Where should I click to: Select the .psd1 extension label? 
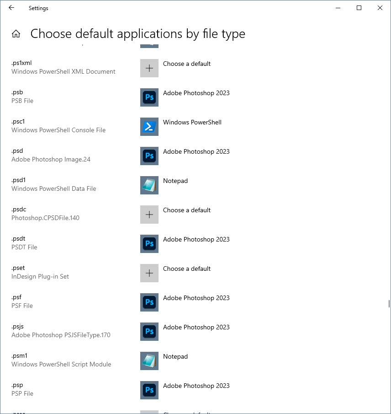pos(18,180)
